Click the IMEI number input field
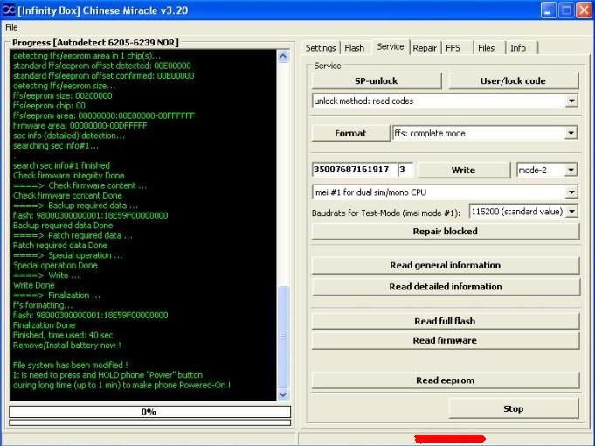Image resolution: width=595 pixels, height=446 pixels. click(355, 170)
